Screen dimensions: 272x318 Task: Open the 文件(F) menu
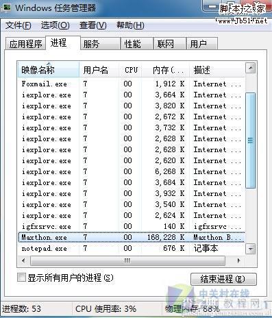[18, 25]
